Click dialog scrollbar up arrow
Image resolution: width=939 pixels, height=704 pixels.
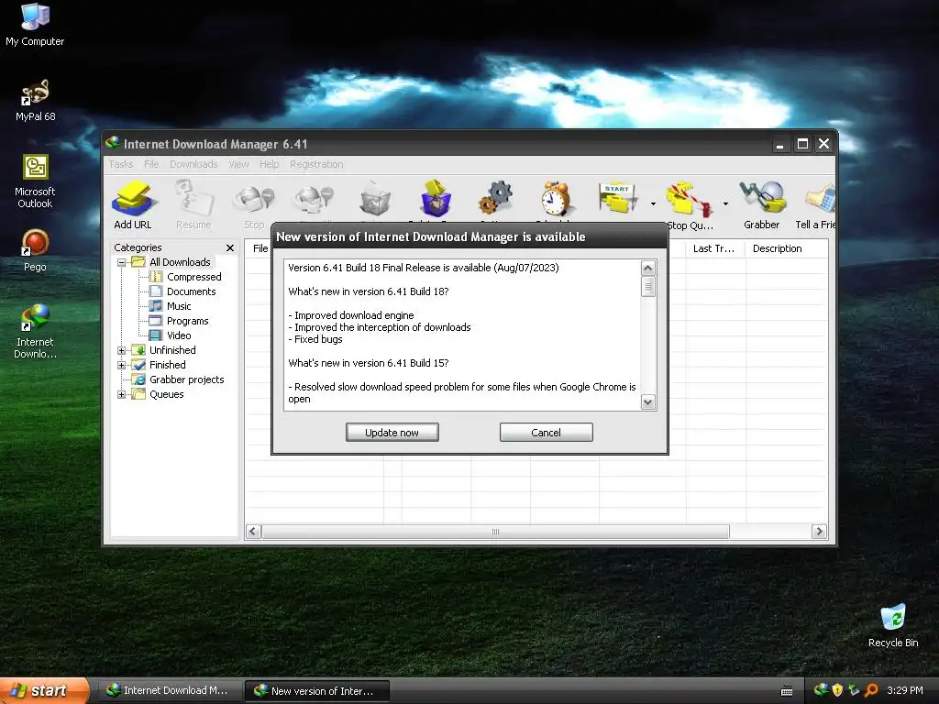click(x=647, y=269)
